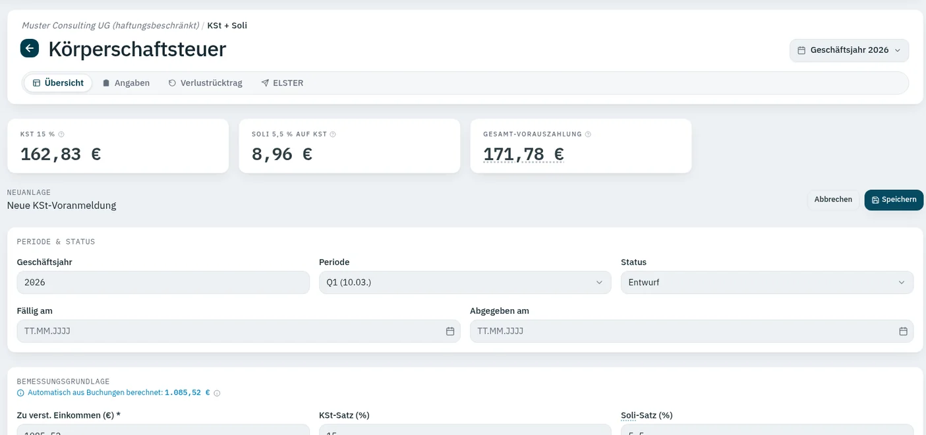Click the Neue KSt-Voranmeldung heading
The width and height of the screenshot is (926, 435).
(x=61, y=206)
